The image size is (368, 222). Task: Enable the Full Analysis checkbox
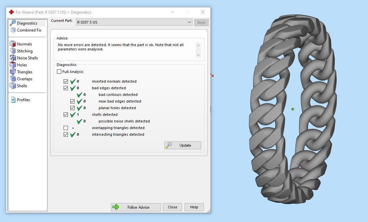tap(59, 72)
